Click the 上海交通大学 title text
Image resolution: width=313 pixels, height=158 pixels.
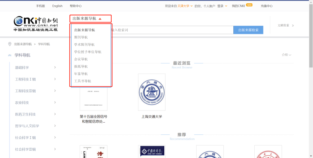(x=152, y=117)
